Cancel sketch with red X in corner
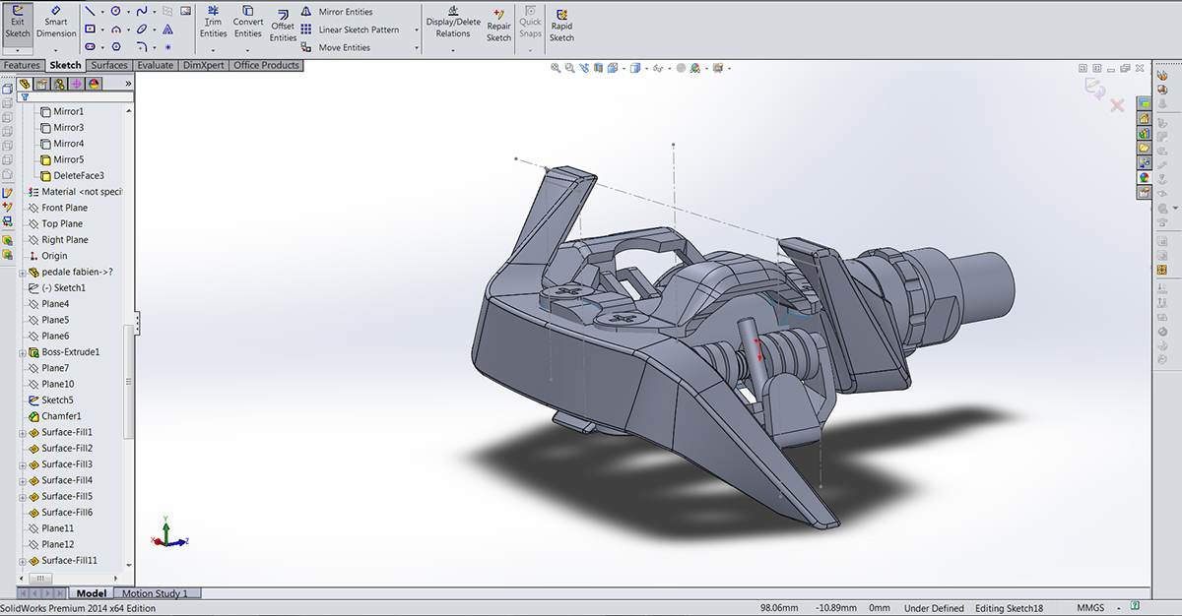Viewport: 1182px width, 616px height. point(1117,105)
